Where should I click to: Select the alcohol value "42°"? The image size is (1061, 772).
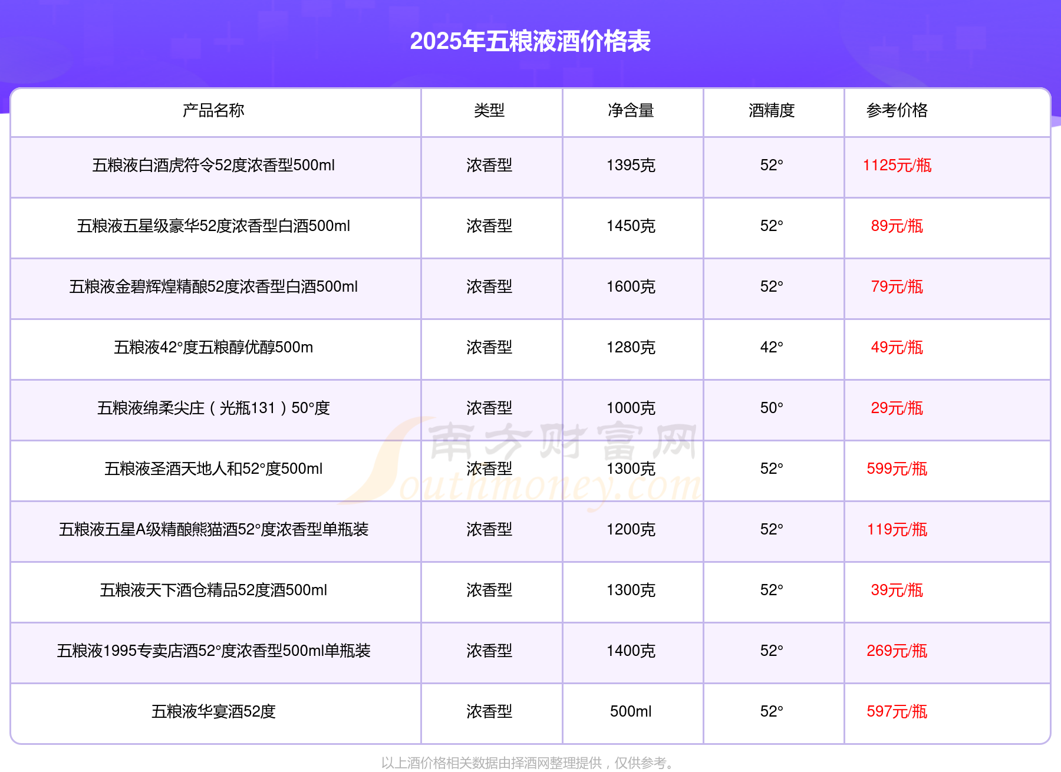tap(772, 347)
